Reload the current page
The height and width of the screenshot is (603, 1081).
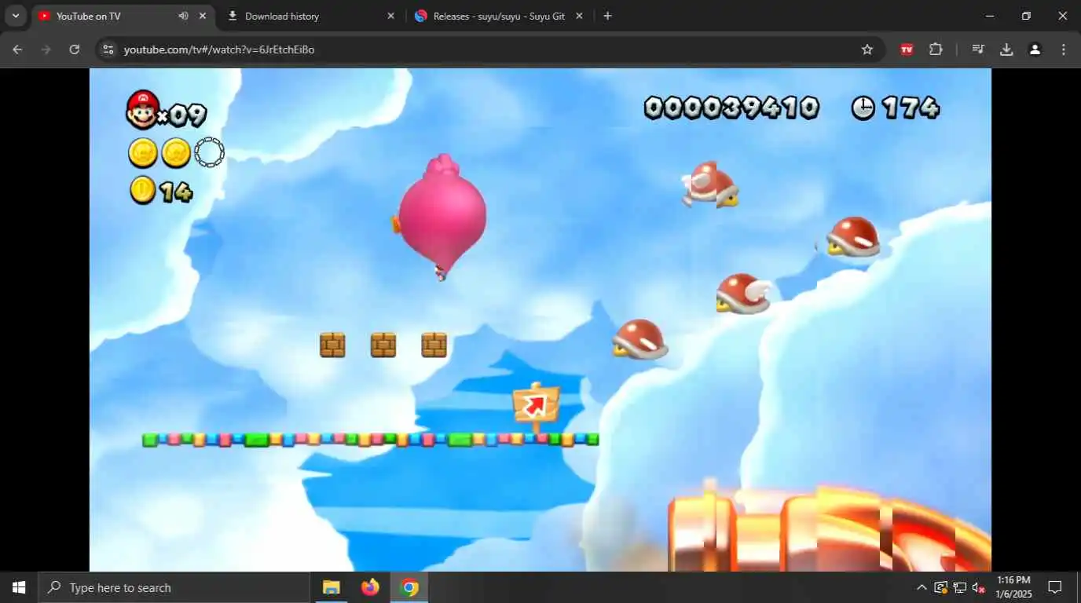pos(74,49)
